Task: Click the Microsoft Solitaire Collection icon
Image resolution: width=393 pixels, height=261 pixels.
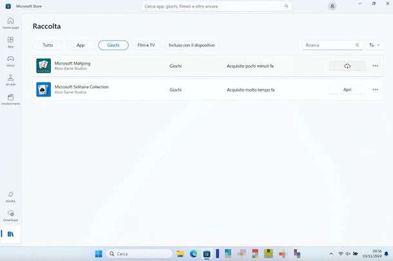Action: 44,90
